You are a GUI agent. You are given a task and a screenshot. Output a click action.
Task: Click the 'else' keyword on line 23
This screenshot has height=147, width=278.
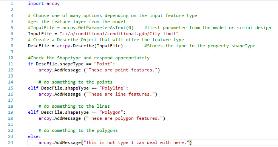(x=33, y=136)
